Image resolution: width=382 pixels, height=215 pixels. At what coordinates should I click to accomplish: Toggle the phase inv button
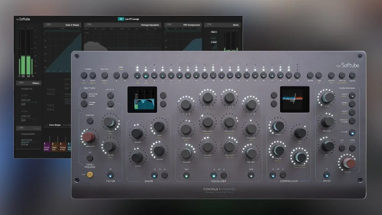pyautogui.click(x=90, y=121)
